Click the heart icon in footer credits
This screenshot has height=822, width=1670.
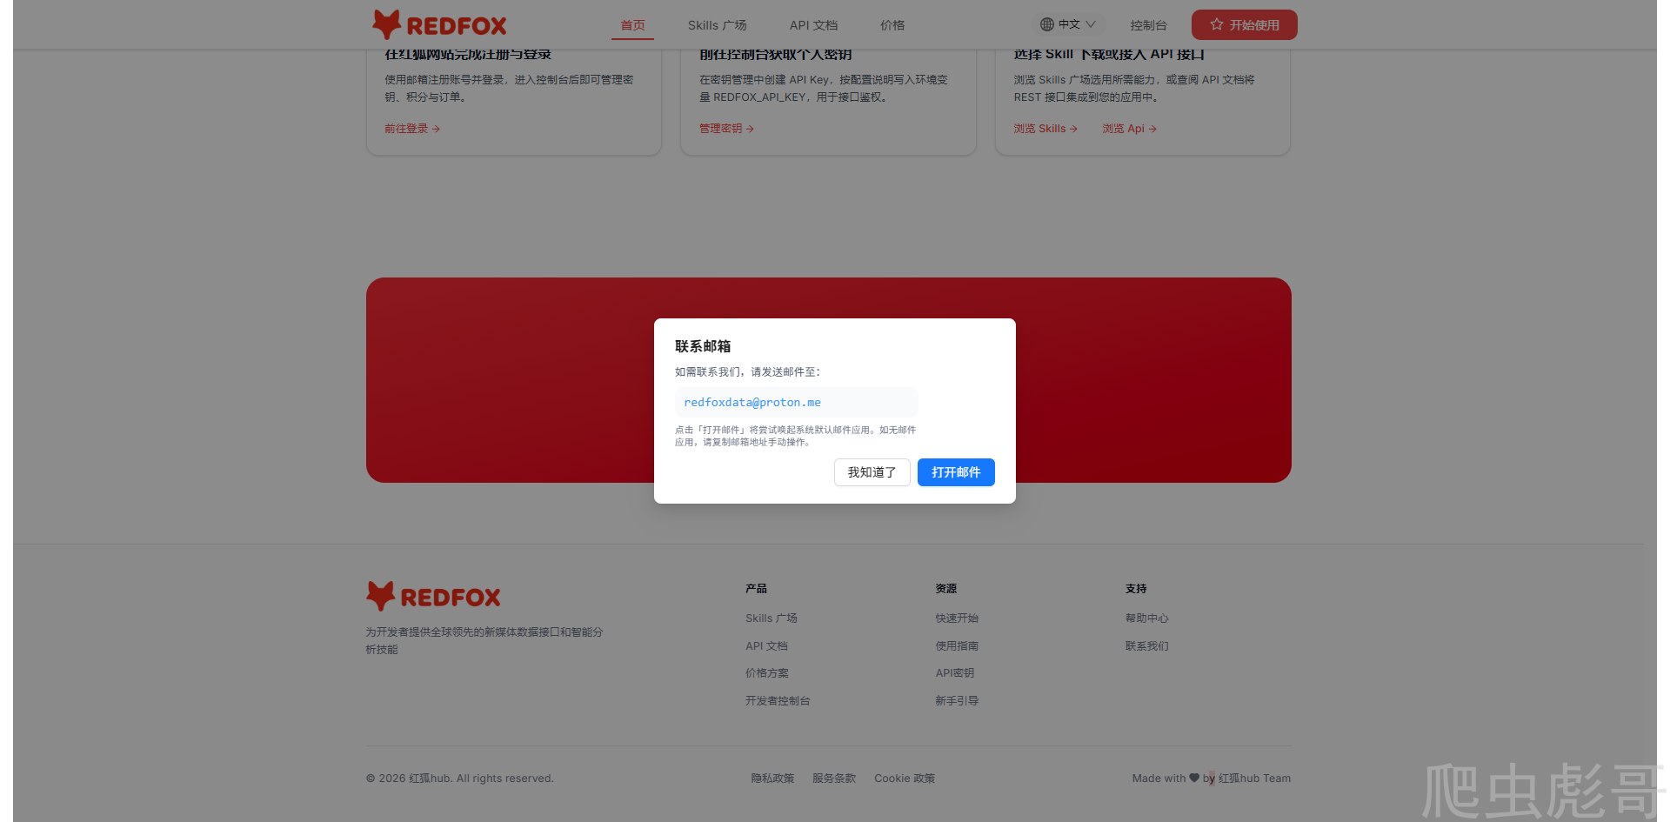tap(1194, 778)
